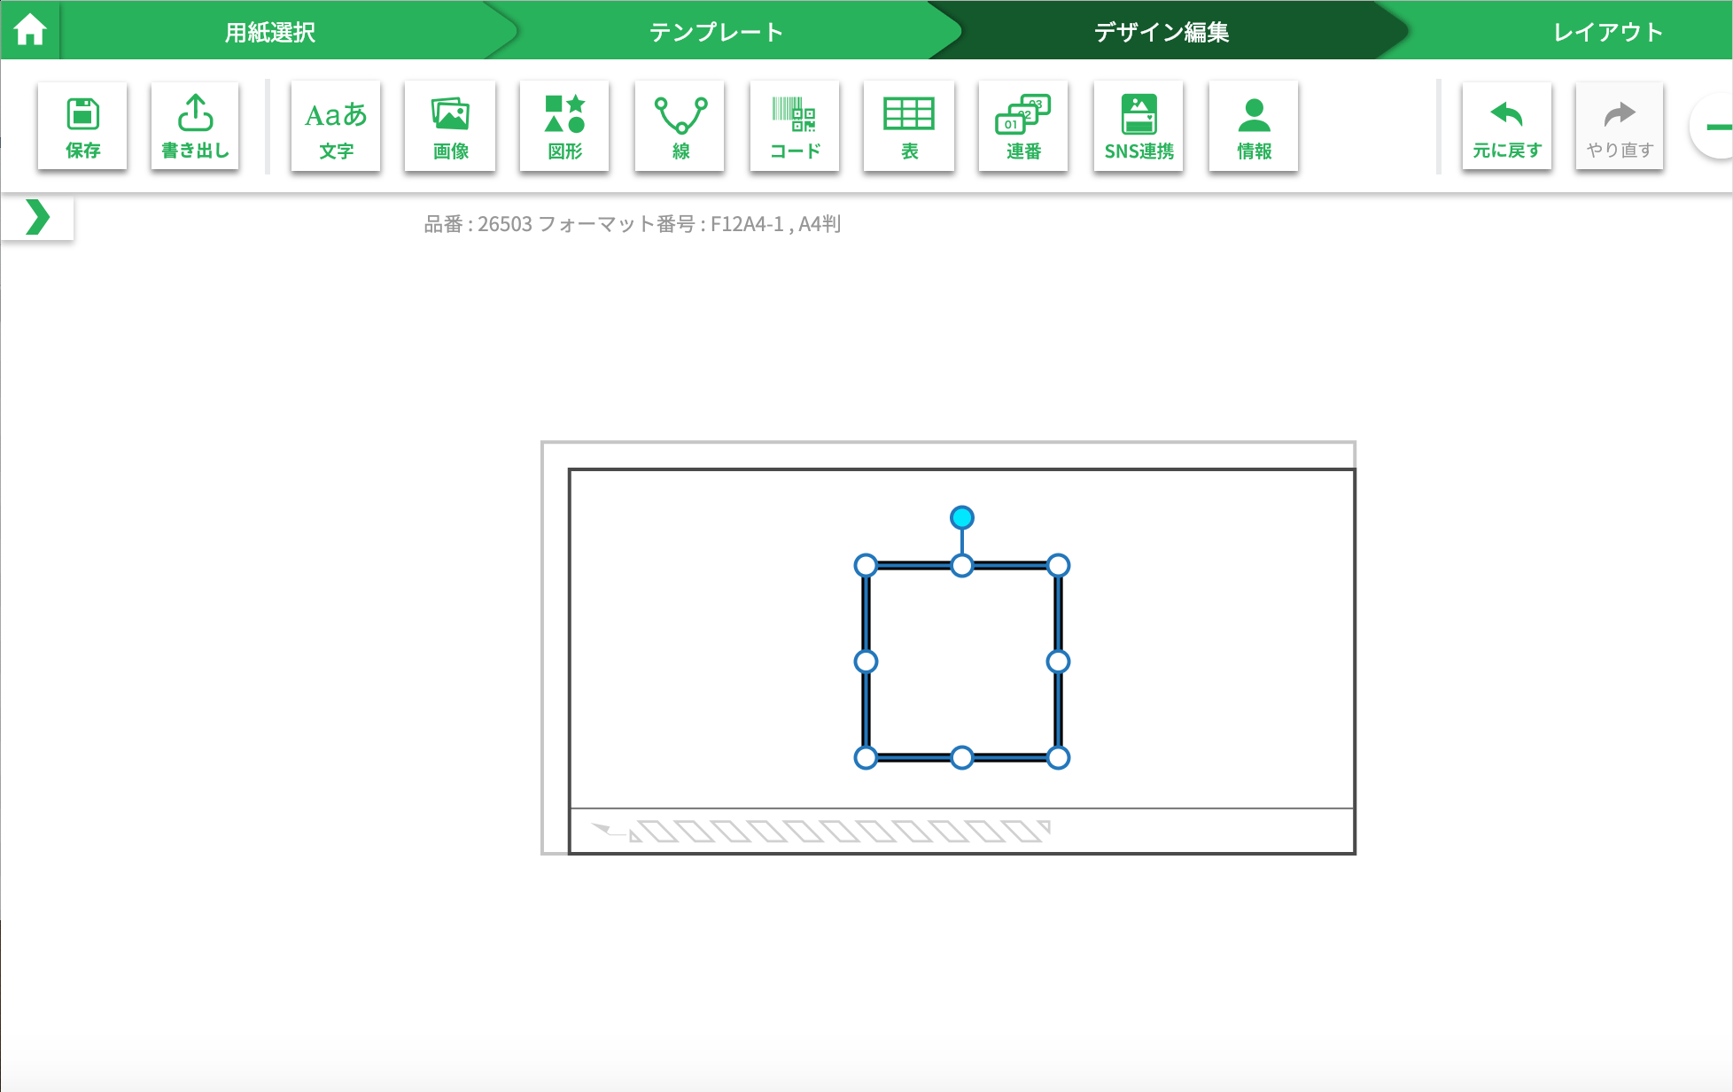The height and width of the screenshot is (1092, 1733).
Task: Switch to the テンプレート step tab
Action: point(716,32)
